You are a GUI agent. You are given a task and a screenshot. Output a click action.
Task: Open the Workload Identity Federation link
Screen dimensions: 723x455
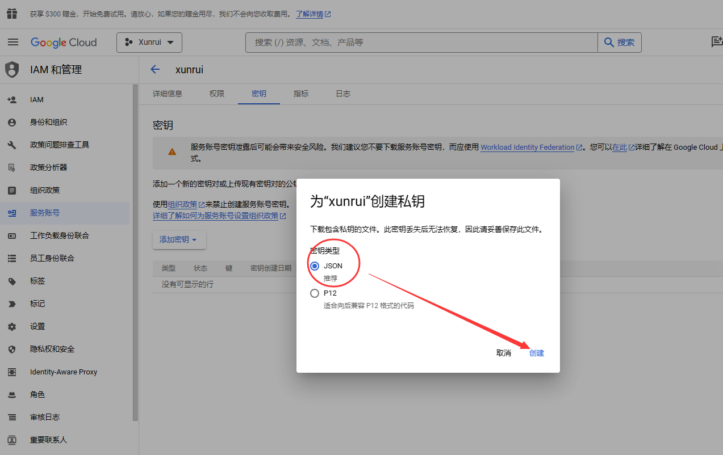point(531,147)
